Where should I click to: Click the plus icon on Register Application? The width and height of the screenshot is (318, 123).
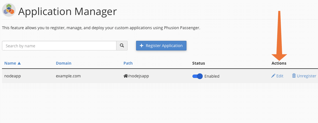click(141, 46)
